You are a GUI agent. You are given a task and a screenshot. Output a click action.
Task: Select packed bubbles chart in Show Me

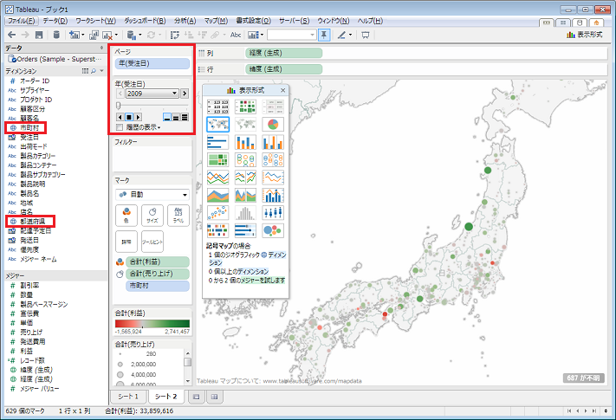(273, 230)
